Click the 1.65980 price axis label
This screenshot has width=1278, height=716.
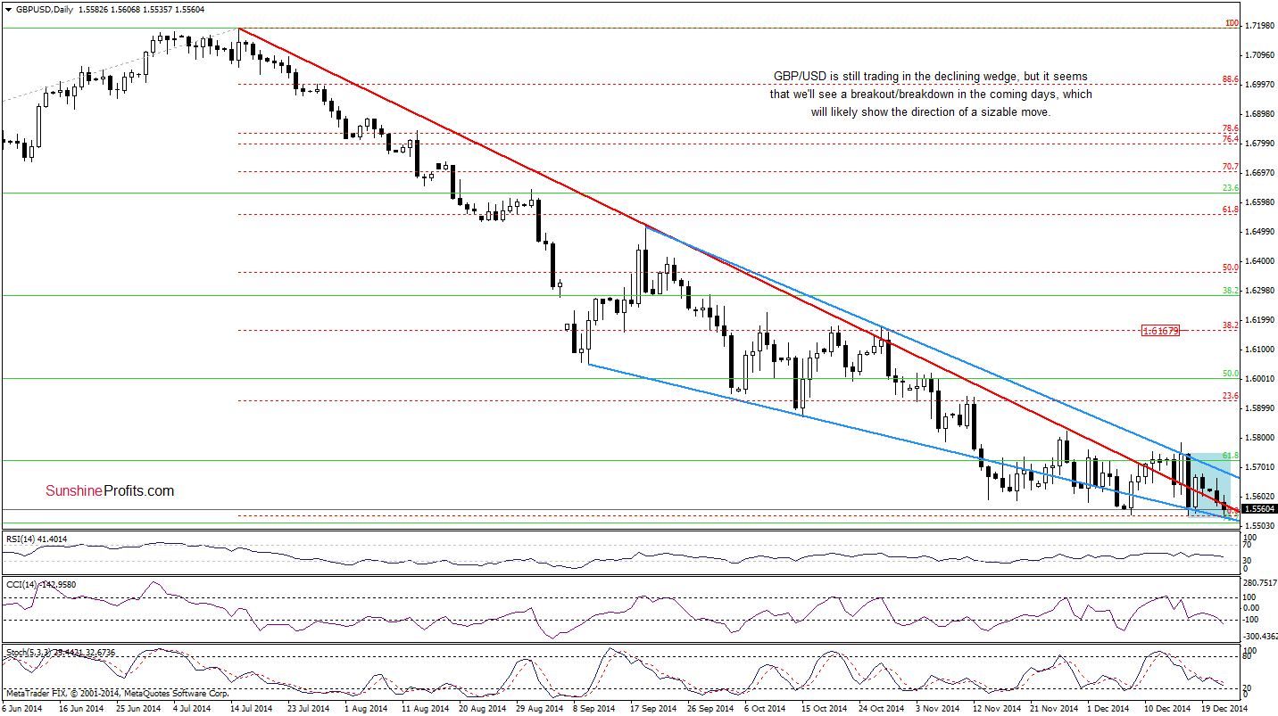1257,202
